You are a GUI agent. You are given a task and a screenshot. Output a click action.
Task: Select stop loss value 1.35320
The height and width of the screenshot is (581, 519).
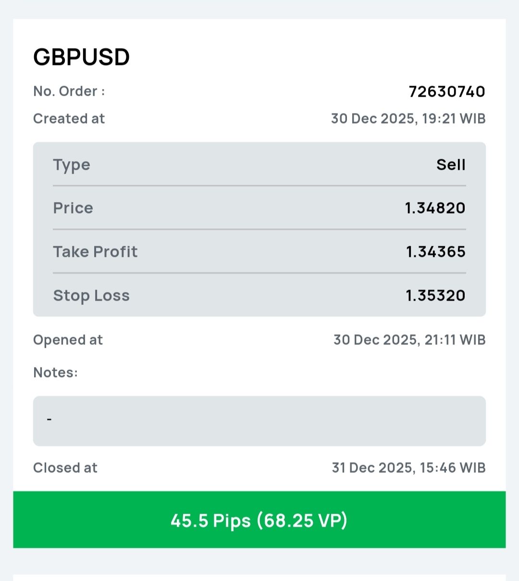[435, 295]
